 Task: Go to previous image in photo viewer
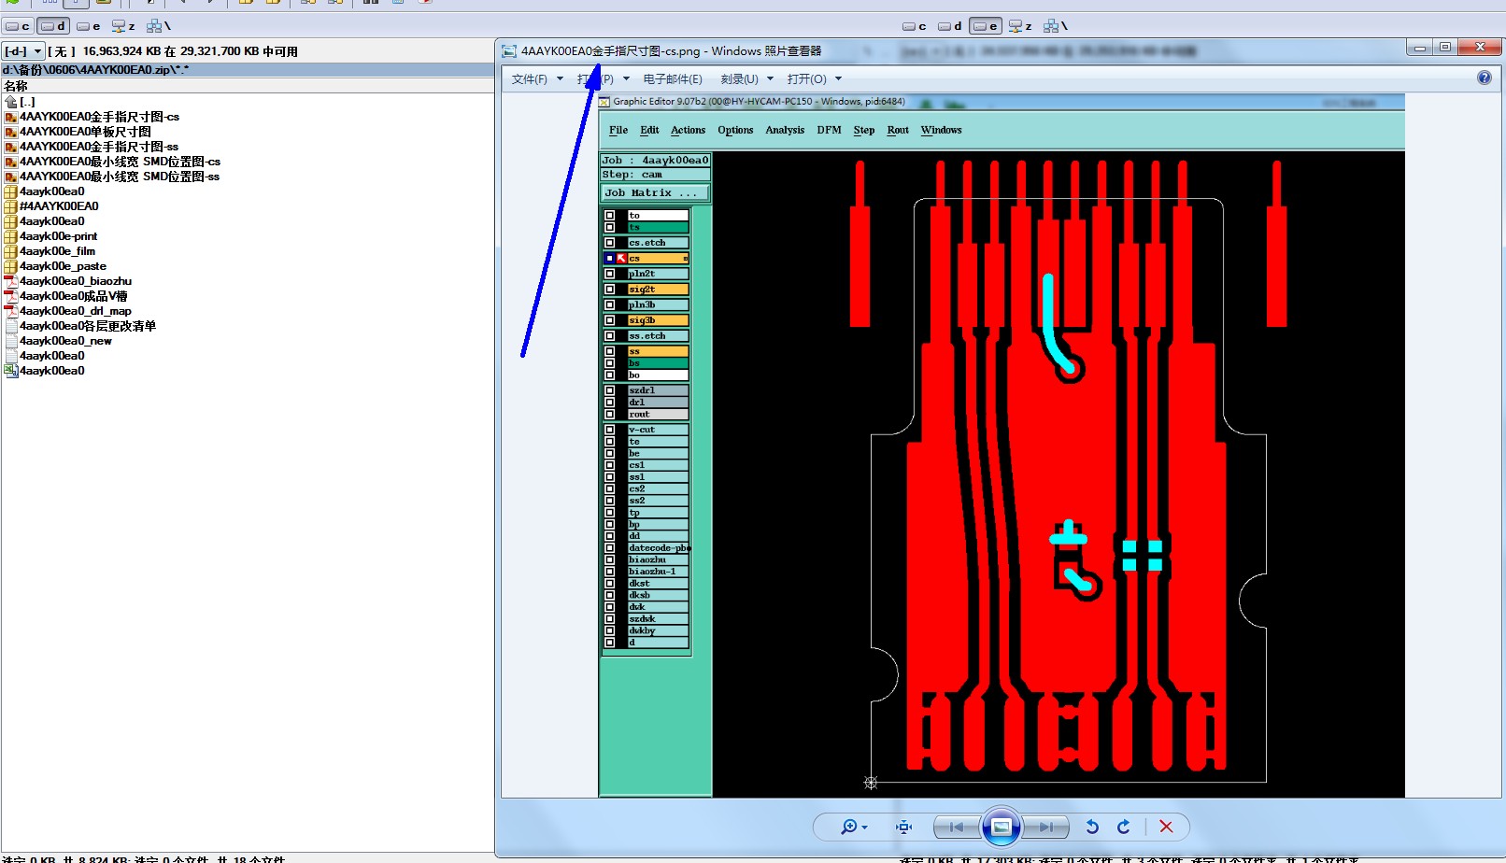956,827
